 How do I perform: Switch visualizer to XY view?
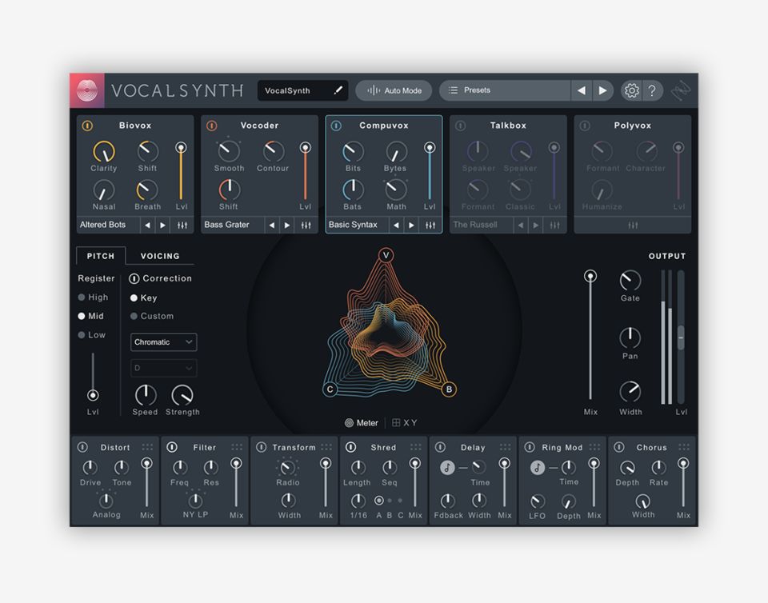(x=405, y=423)
